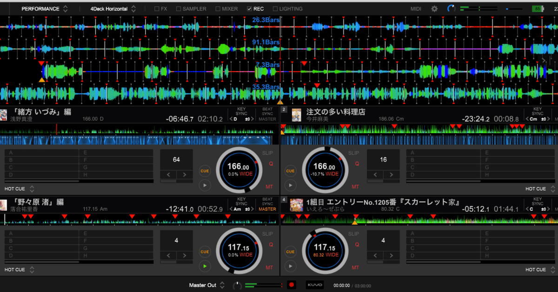
Task: Click the slider left of the battery indicator
Action: (515, 8)
